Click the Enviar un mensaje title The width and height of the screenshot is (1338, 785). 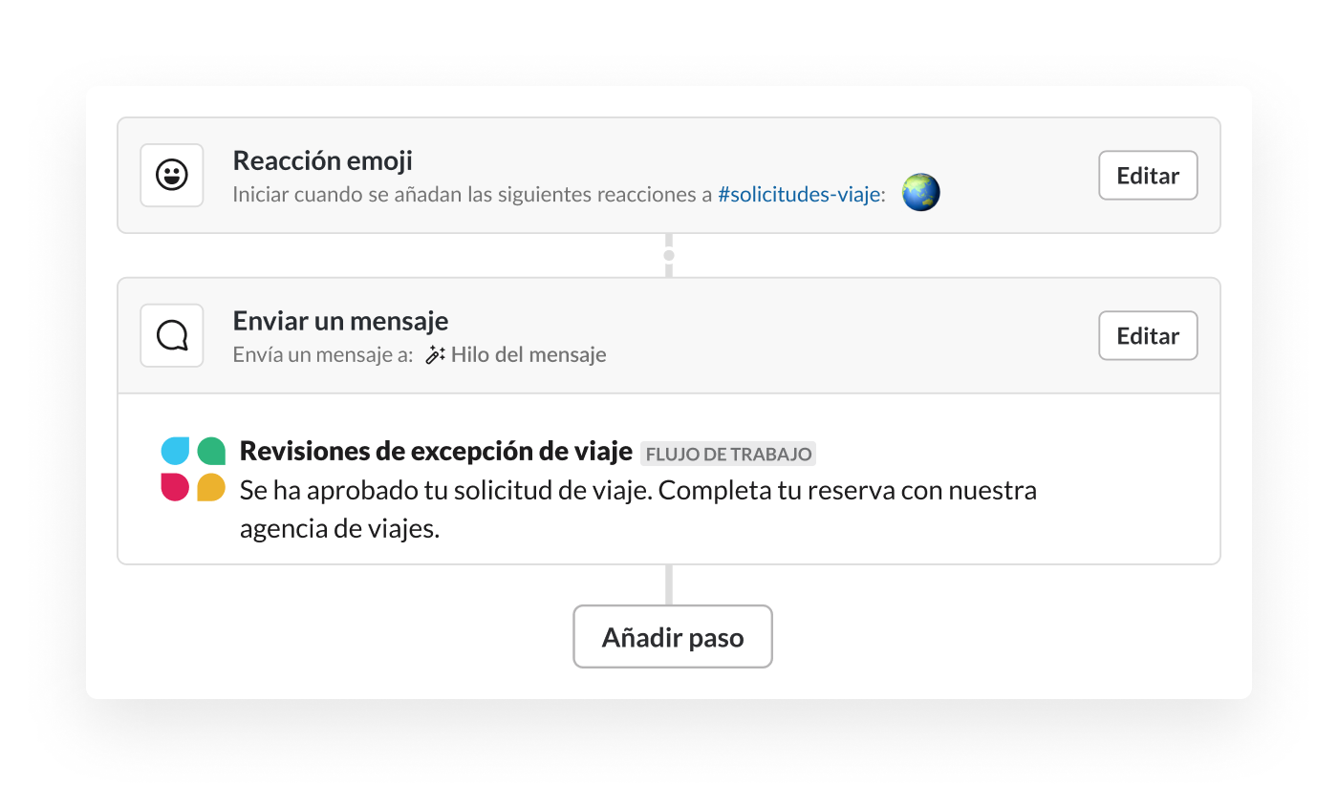(x=340, y=321)
